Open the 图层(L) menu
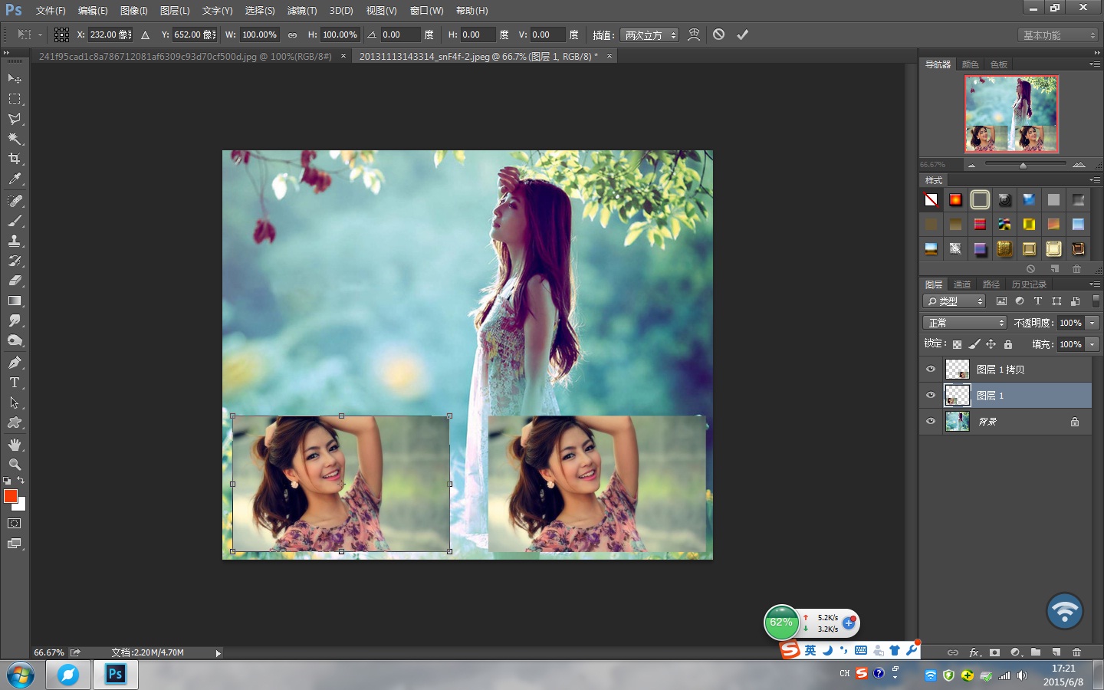 click(175, 11)
